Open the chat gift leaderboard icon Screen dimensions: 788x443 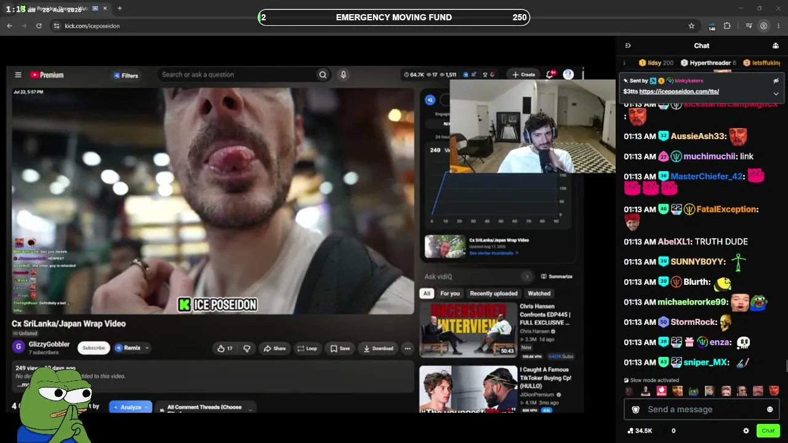(775, 46)
